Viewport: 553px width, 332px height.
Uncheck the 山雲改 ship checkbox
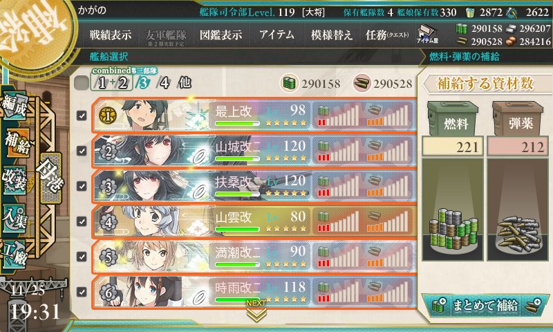(82, 221)
